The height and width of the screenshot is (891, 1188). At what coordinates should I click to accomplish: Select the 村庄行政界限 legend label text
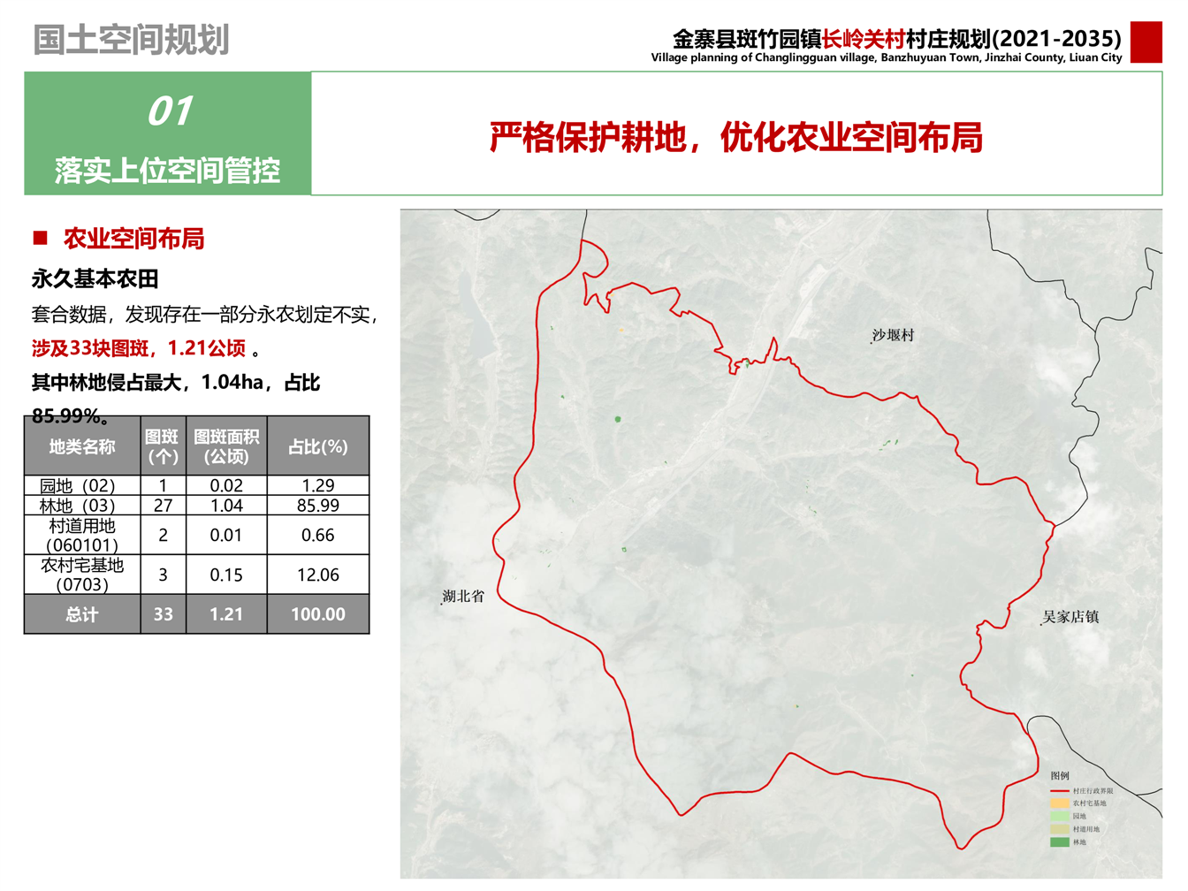1093,791
